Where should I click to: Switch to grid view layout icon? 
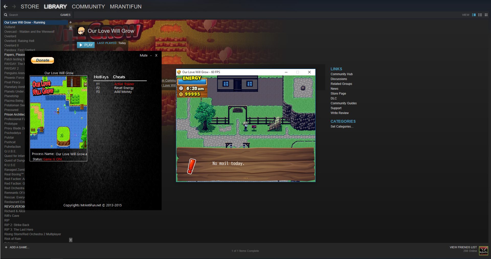tap(486, 15)
